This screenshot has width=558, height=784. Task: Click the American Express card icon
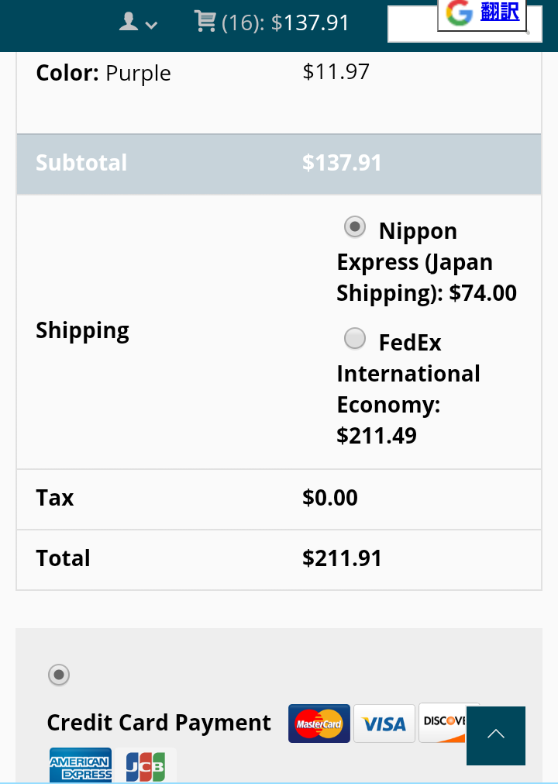[81, 765]
